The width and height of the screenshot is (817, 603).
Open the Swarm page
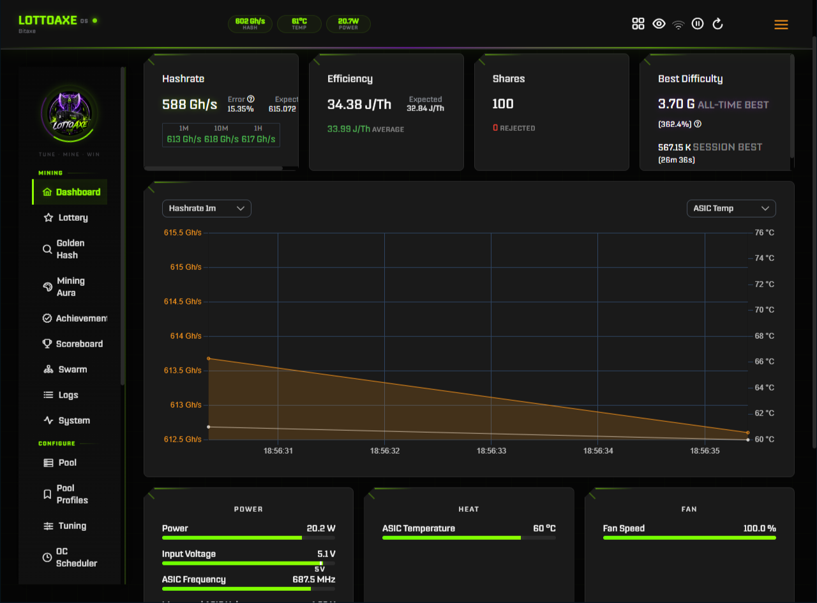[x=70, y=369]
